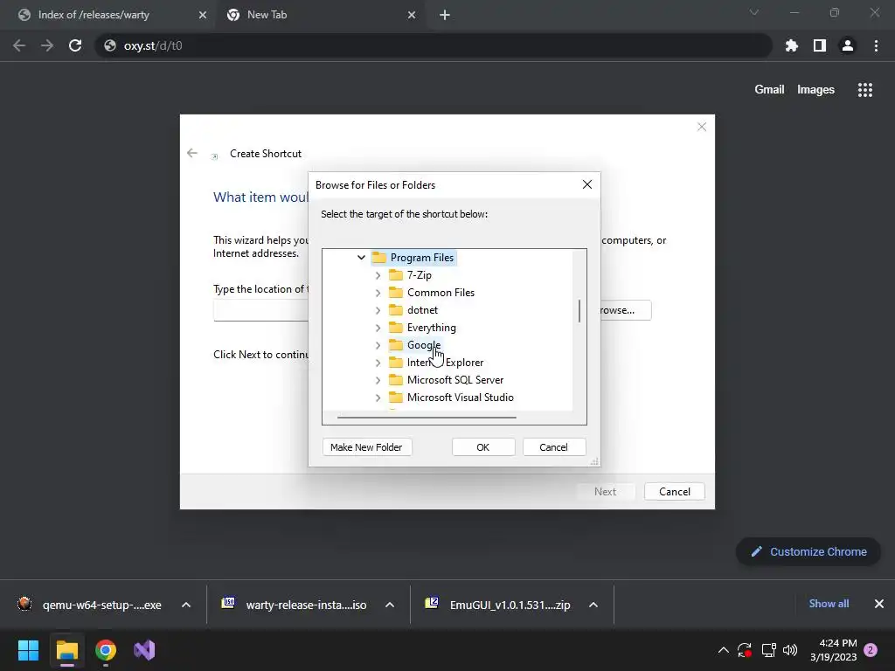This screenshot has width=895, height=671.
Task: Expand the Internet Explorer folder chevron
Action: pos(378,363)
